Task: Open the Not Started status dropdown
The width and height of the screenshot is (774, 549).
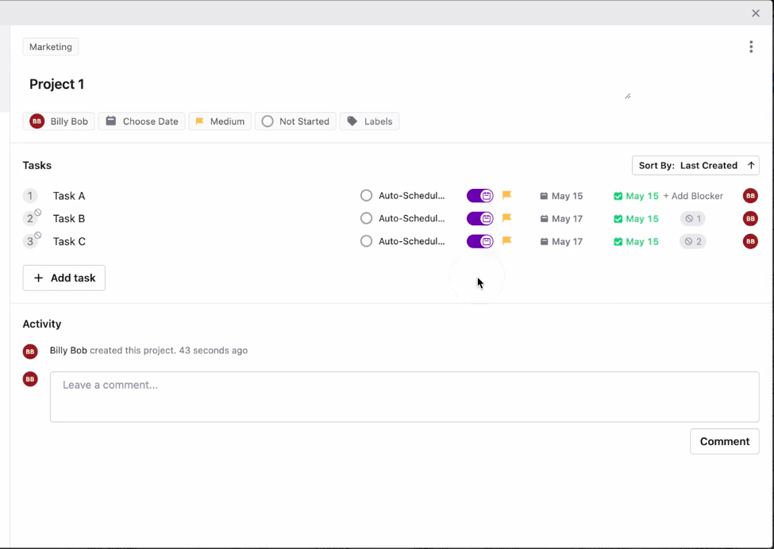Action: click(x=295, y=121)
